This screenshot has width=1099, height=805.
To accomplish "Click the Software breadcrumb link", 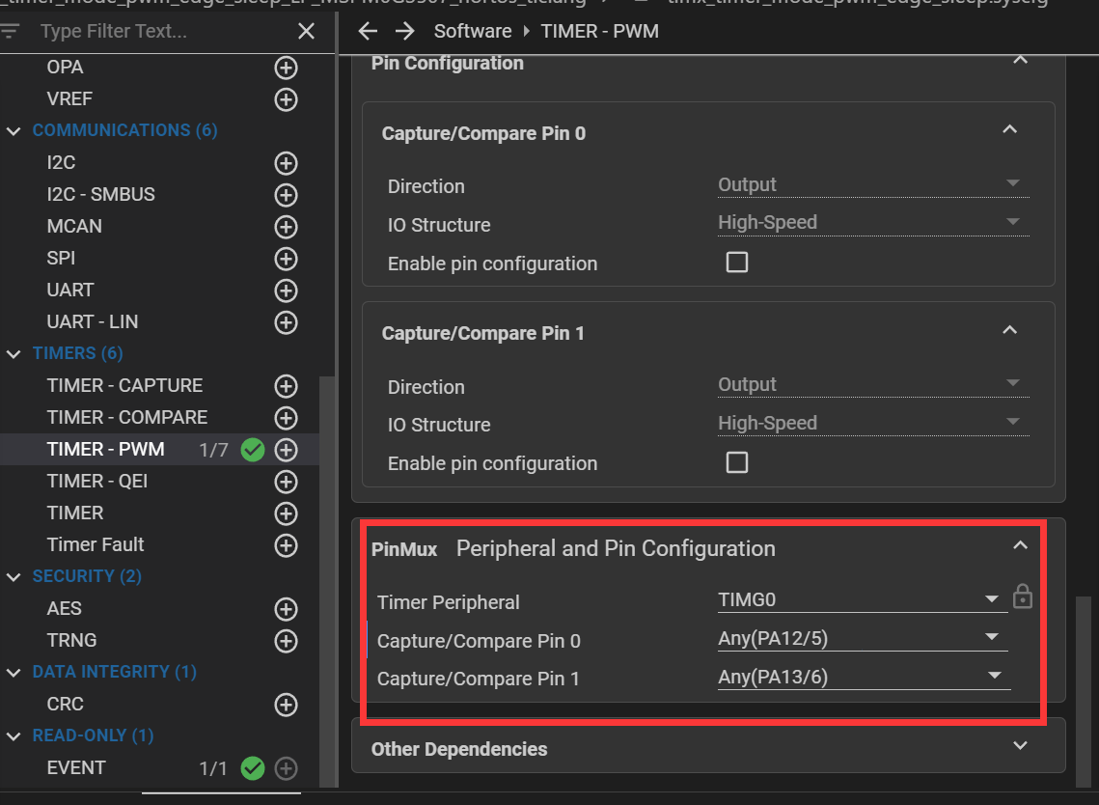I will click(x=473, y=31).
